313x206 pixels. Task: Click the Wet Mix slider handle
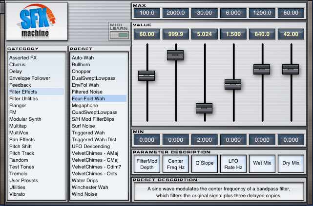point(262,69)
